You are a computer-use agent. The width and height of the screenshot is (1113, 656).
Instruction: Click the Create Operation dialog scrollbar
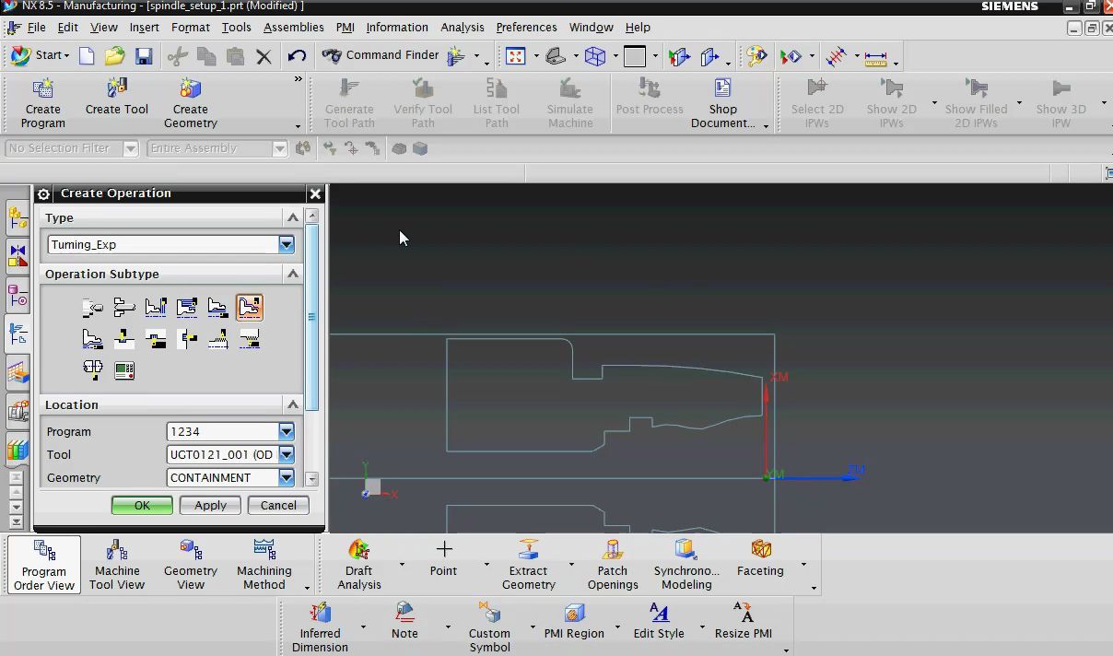[x=312, y=317]
